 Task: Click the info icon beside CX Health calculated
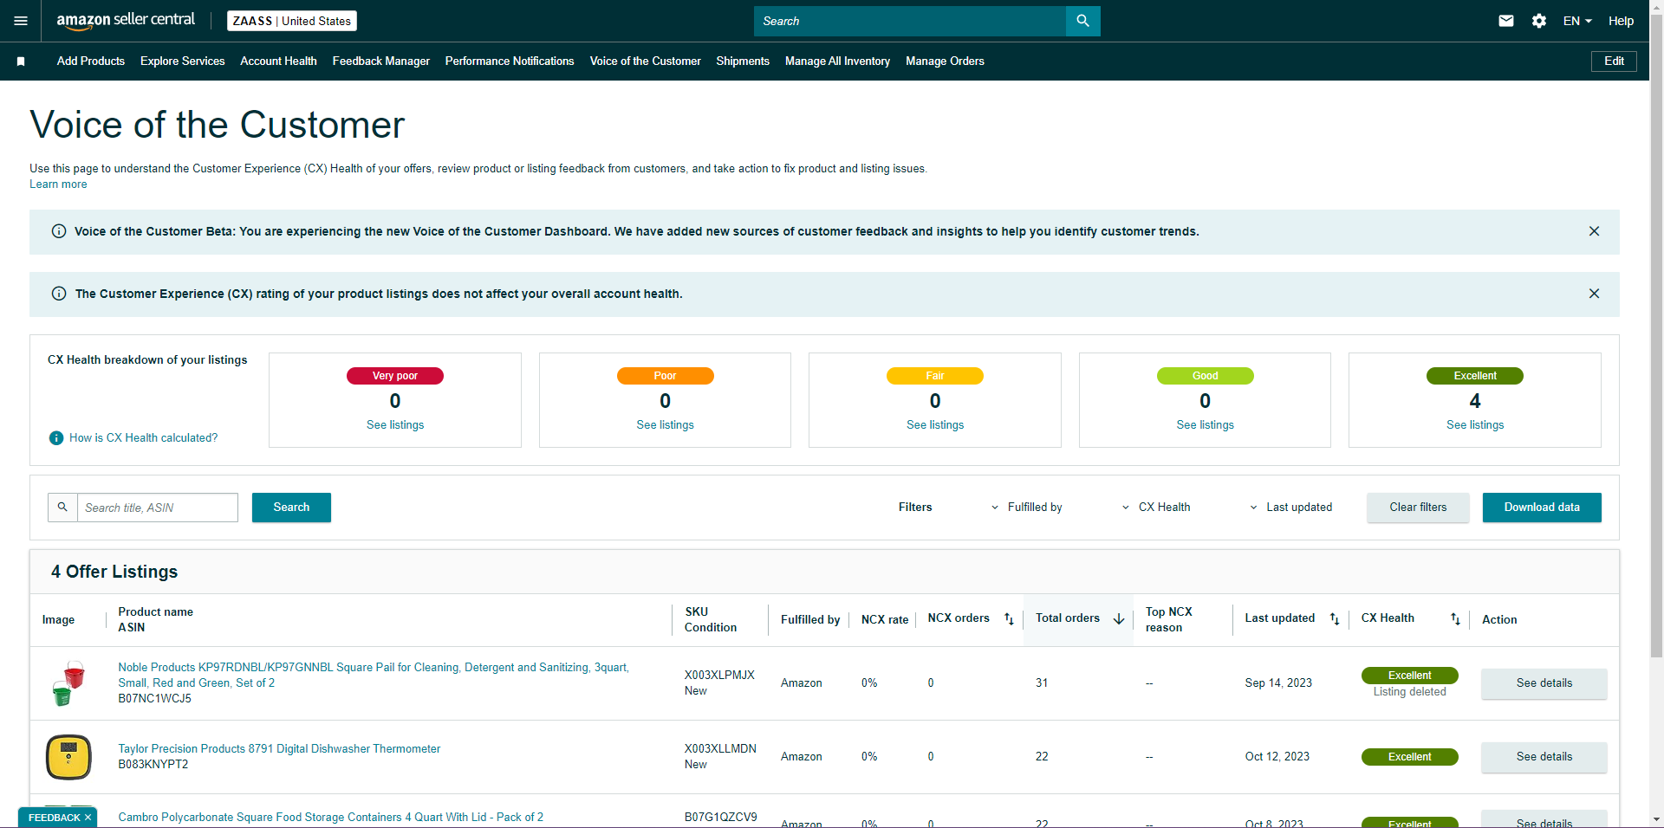tap(56, 438)
